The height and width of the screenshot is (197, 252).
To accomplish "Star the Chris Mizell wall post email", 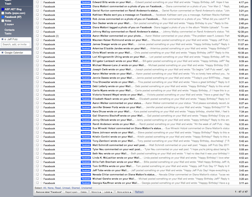I will click(x=41, y=53).
